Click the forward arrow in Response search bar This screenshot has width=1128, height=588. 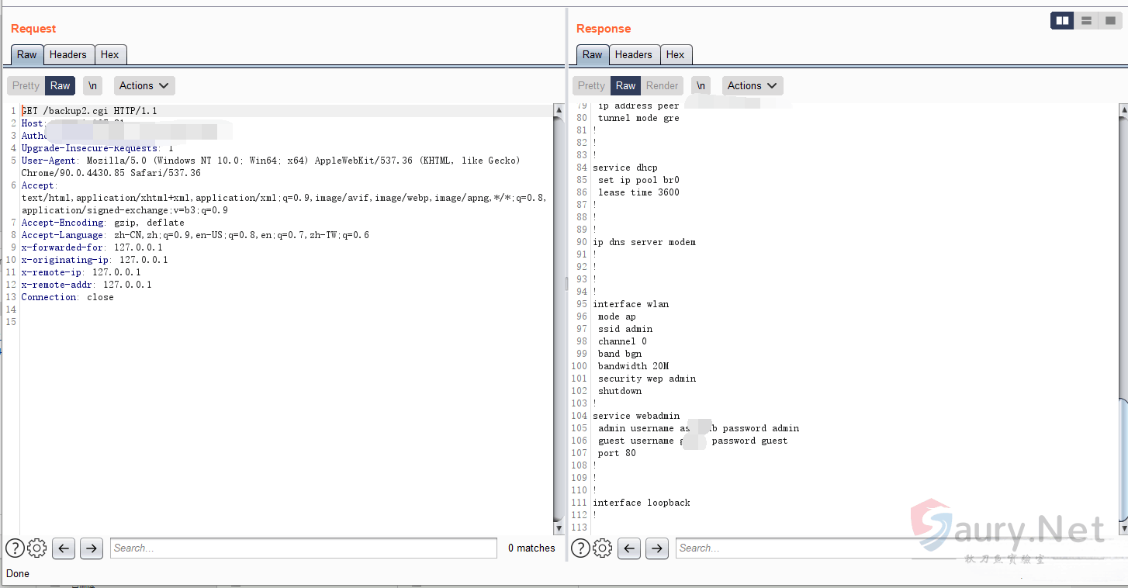(657, 548)
